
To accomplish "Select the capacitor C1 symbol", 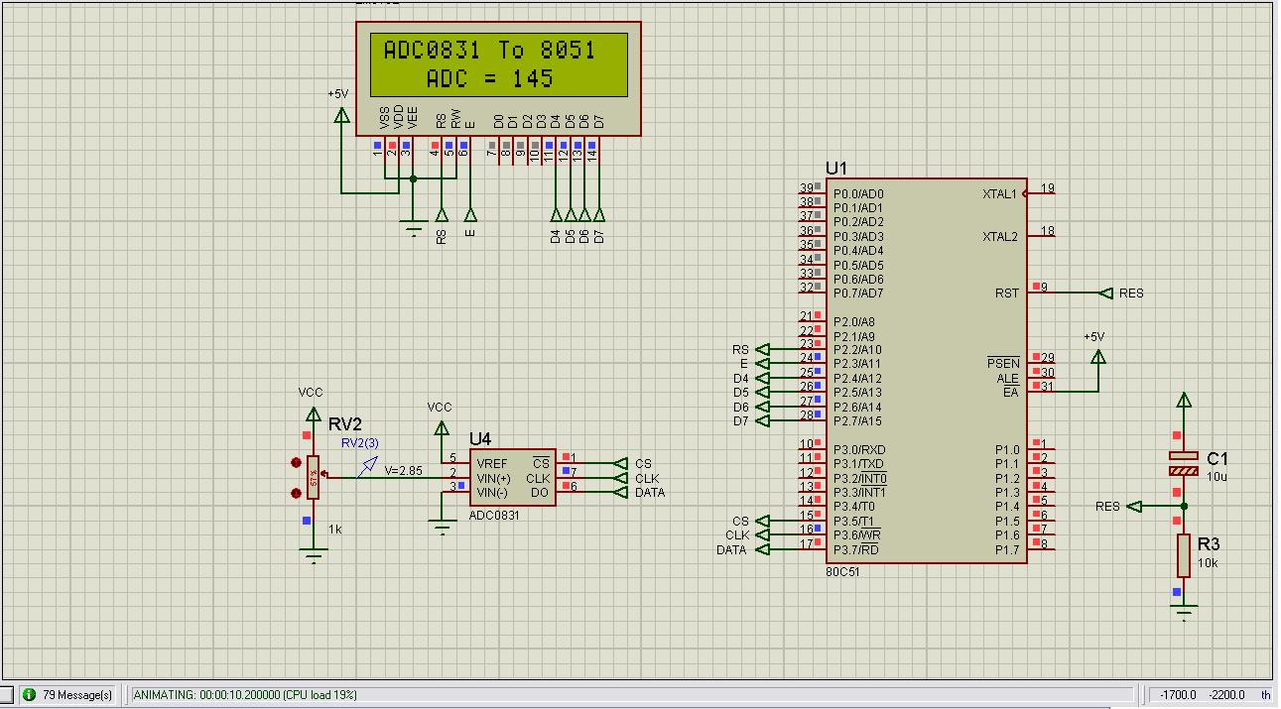I will [1184, 463].
